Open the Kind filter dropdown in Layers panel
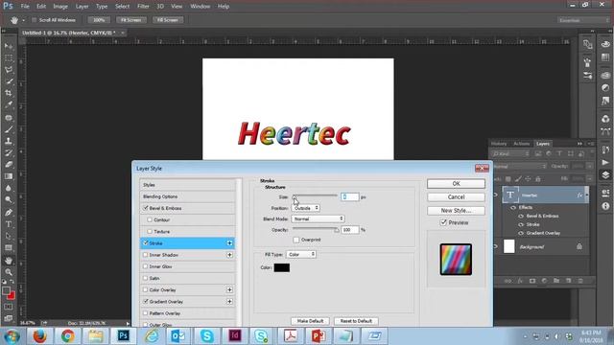 pos(510,154)
